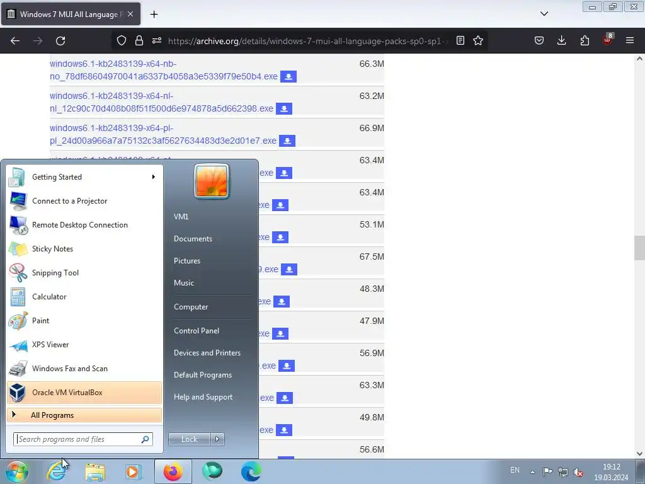Open Documents from Start menu
645x484 pixels.
point(193,239)
